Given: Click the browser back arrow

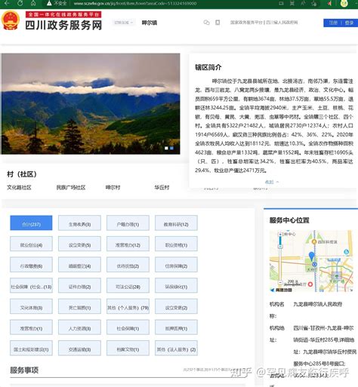Looking at the screenshot, I should (x=7, y=3).
